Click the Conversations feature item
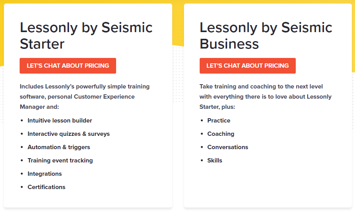Screen dimensions: 355x211 coord(228,147)
